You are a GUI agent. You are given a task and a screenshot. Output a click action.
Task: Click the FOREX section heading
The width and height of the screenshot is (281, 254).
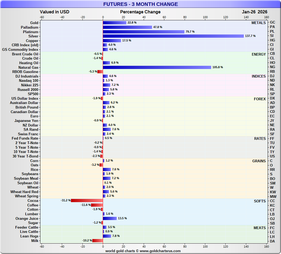click(260, 99)
